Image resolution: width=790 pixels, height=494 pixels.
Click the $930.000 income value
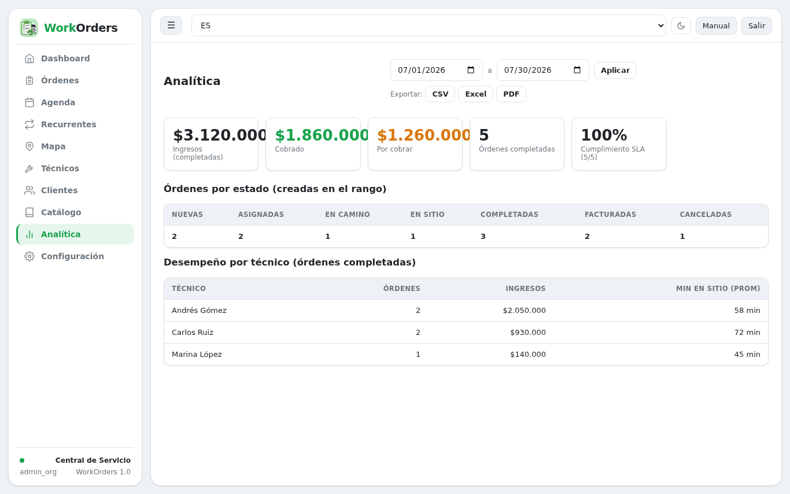pos(528,333)
